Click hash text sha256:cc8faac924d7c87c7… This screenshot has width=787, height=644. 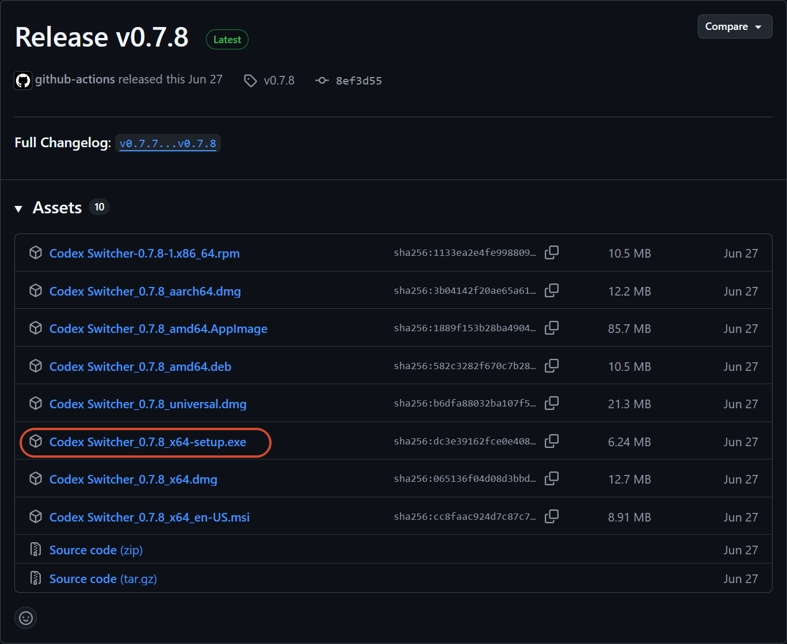[465, 517]
